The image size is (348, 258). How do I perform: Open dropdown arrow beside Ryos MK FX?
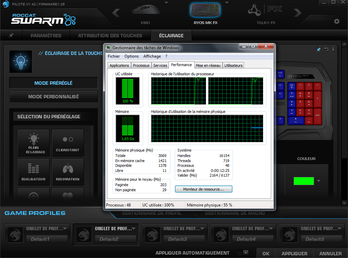point(227,3)
